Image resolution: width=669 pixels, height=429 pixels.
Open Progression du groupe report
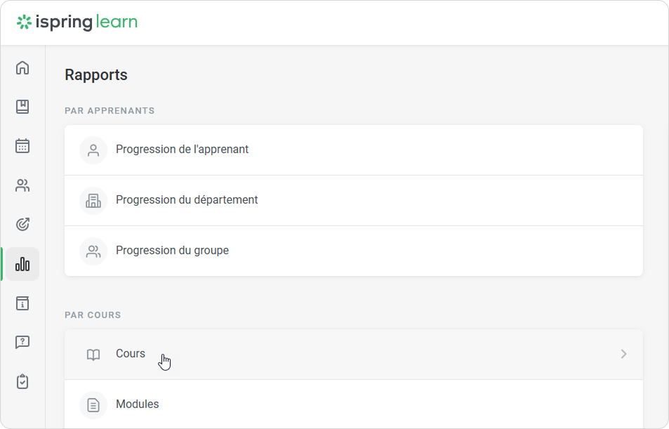pyautogui.click(x=172, y=251)
